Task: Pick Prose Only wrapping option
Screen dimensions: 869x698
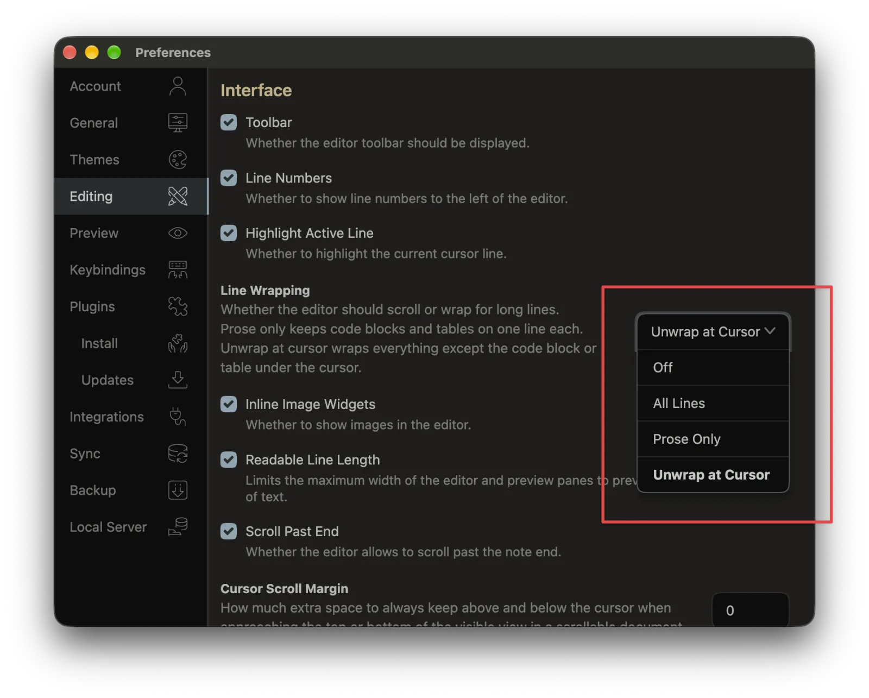Action: tap(713, 439)
